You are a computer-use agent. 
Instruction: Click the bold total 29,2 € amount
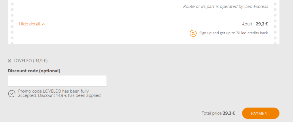click(229, 113)
